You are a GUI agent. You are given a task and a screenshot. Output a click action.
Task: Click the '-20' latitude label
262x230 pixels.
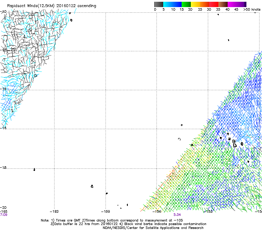[3, 207]
